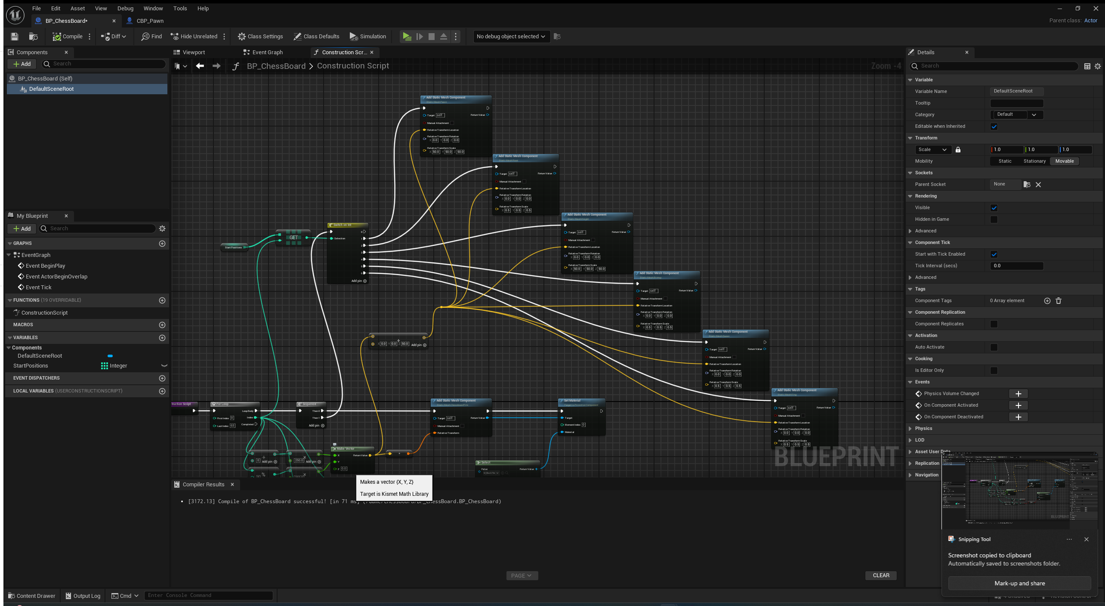Open Class Settings gear icon
This screenshot has width=1105, height=606.
coord(242,37)
